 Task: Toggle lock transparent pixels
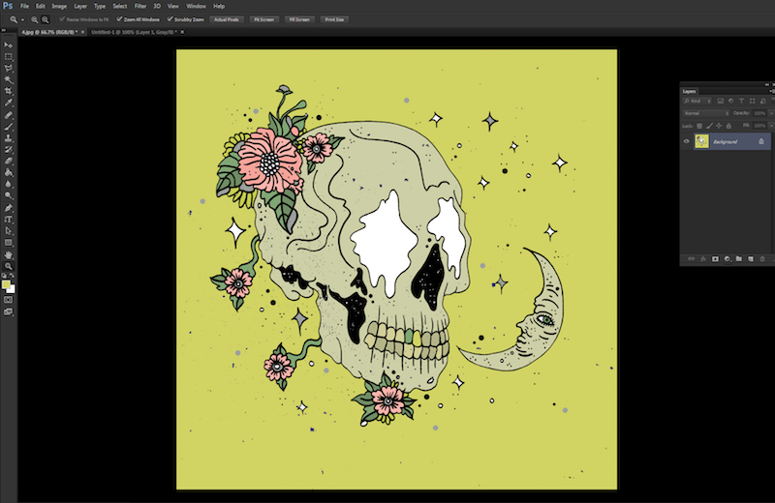click(699, 126)
